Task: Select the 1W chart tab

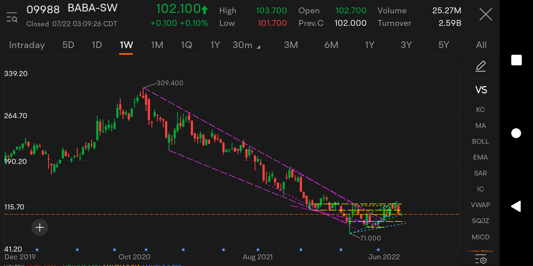Action: 126,45
